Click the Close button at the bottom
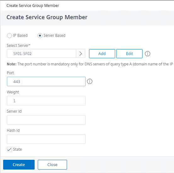 click(x=52, y=165)
